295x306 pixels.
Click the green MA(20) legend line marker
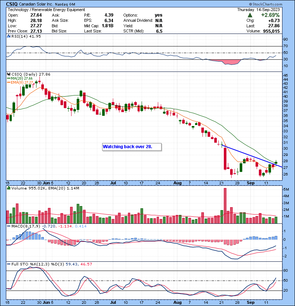[8, 78]
